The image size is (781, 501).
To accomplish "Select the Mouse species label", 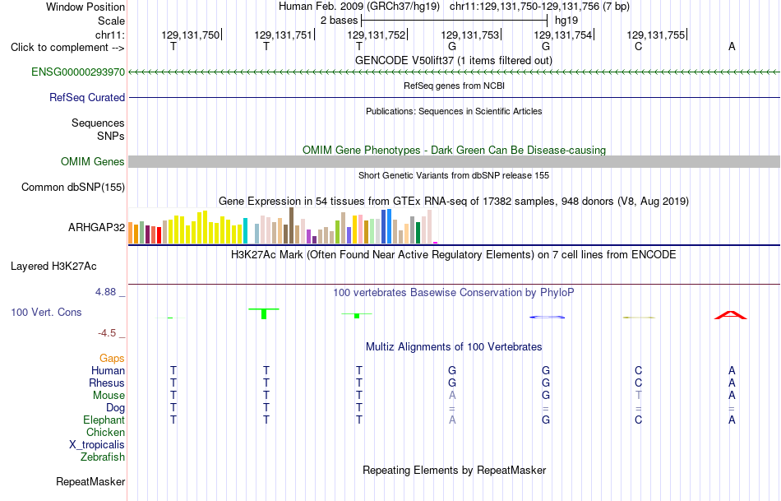I will [109, 396].
